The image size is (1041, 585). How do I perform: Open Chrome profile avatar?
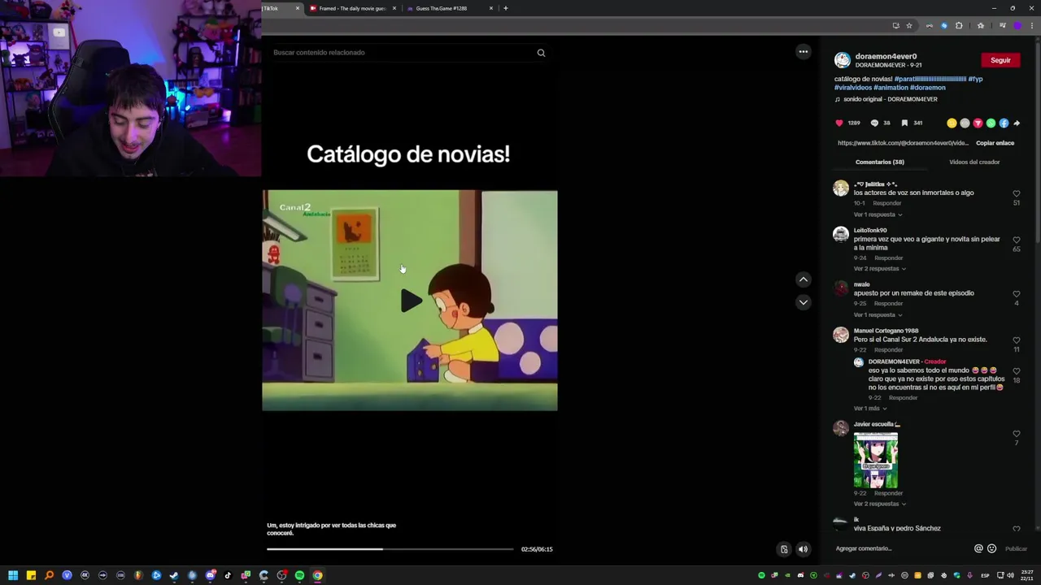pyautogui.click(x=1017, y=25)
